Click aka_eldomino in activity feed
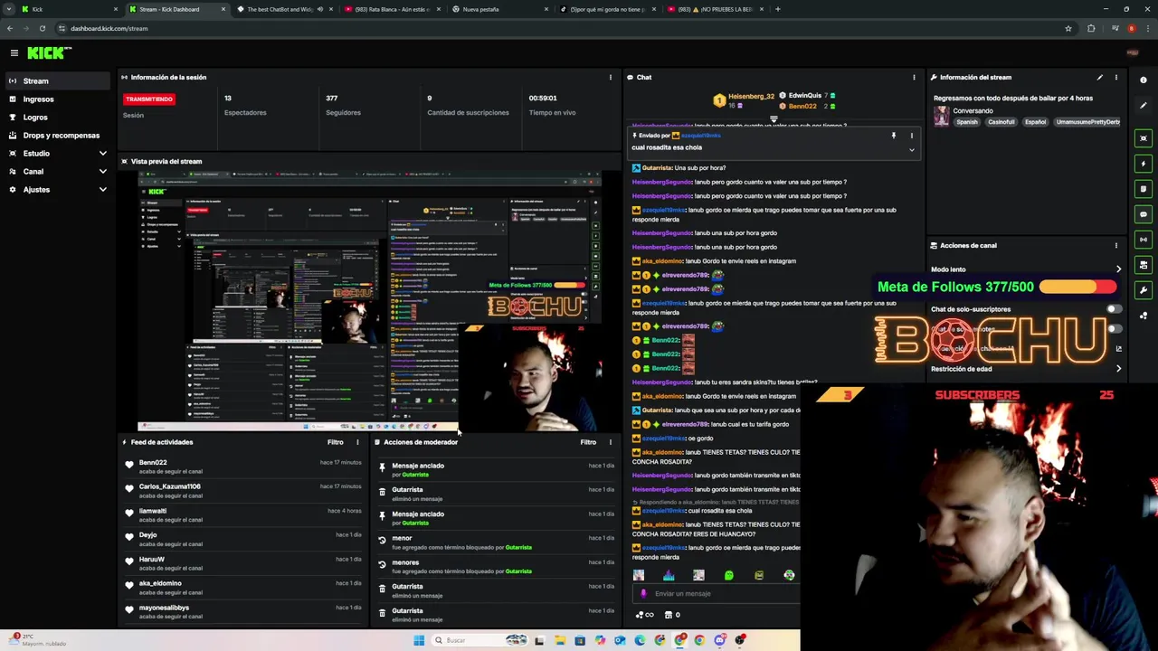The height and width of the screenshot is (651, 1158). 160,583
